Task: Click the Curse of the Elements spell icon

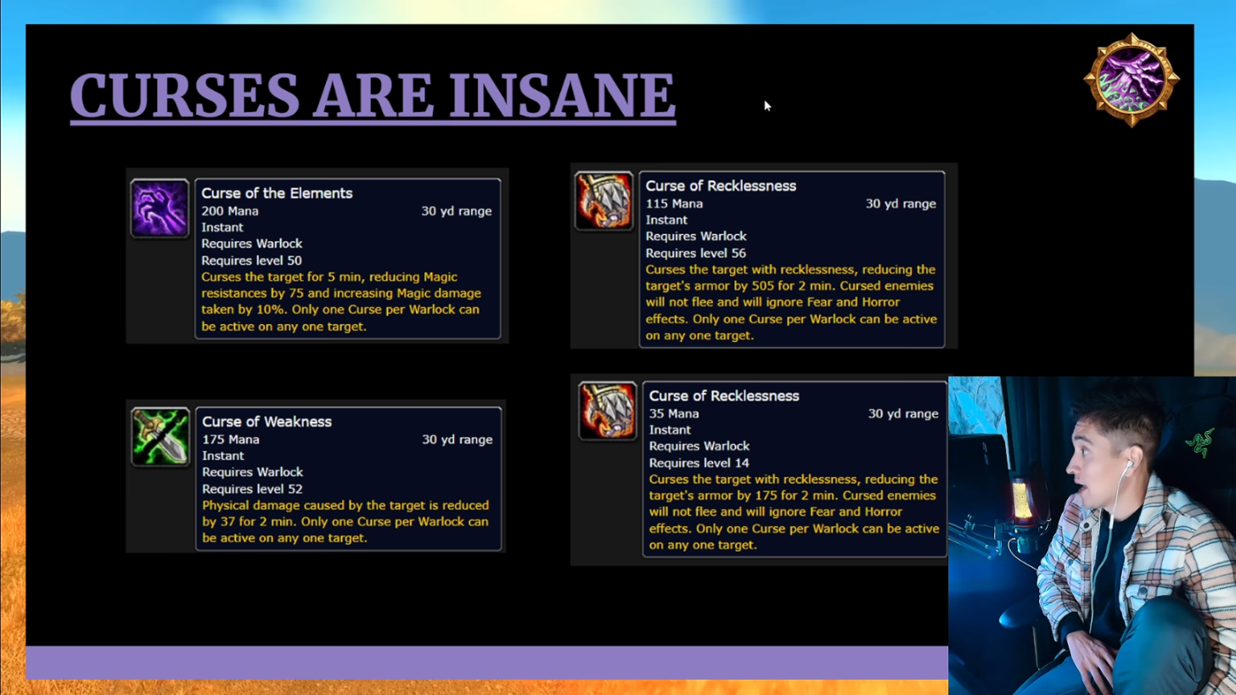Action: pyautogui.click(x=160, y=208)
